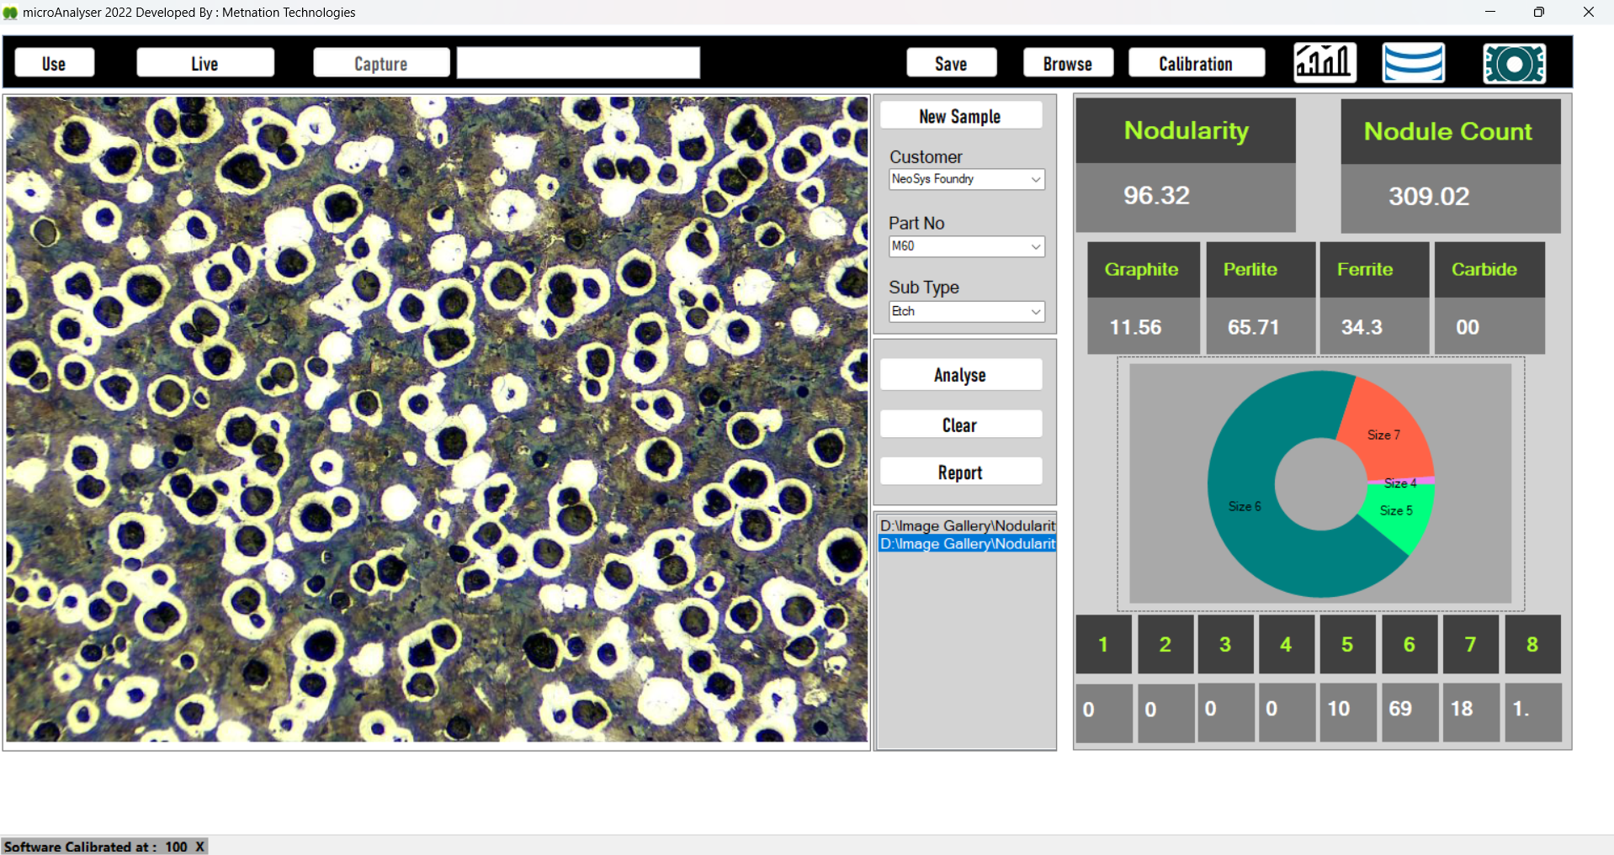Screen dimensions: 1614x855
Task: Generate a Report
Action: 960,472
